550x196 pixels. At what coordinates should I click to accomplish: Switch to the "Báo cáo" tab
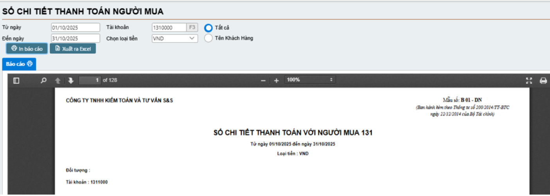click(19, 64)
